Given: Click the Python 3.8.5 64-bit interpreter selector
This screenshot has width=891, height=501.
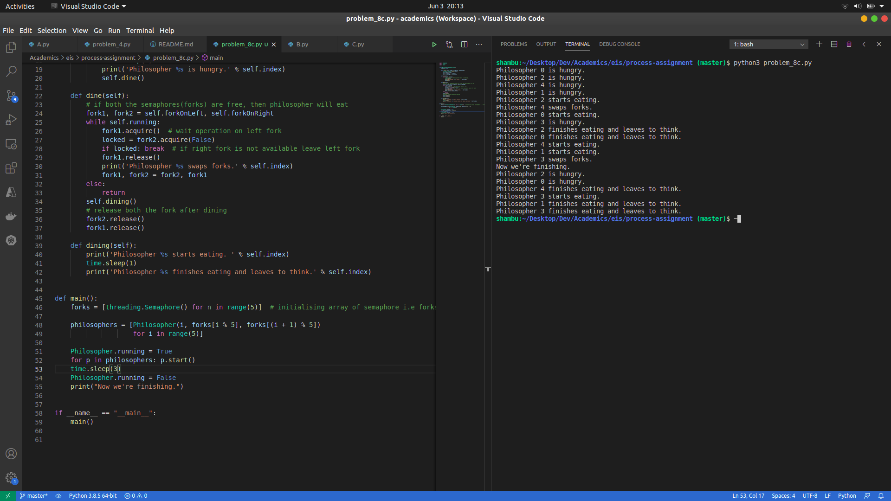Looking at the screenshot, I should click(93, 496).
